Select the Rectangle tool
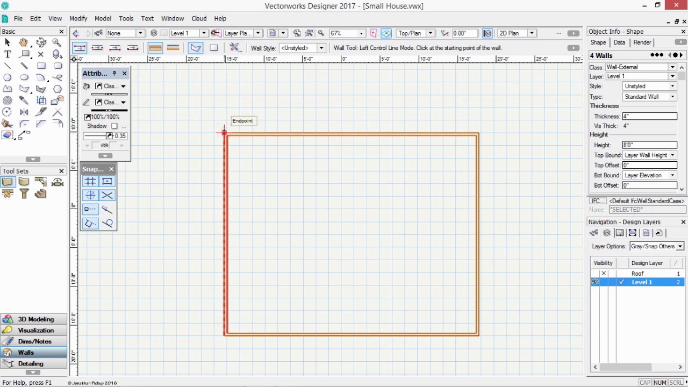Screen dimensions: 688x387 tap(41, 66)
